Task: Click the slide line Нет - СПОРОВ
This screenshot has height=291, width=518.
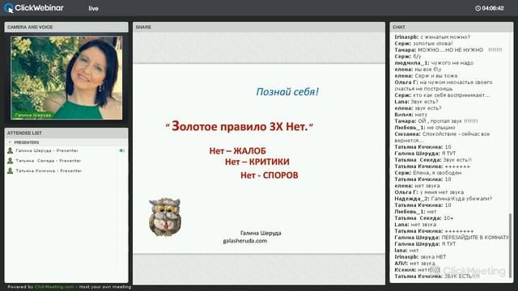Action: click(270, 175)
